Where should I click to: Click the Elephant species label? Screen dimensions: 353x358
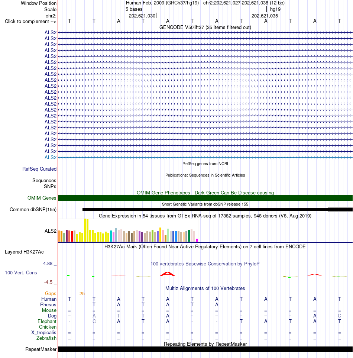(47, 322)
